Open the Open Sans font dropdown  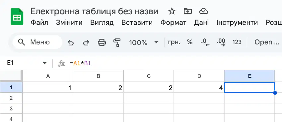pos(267,42)
